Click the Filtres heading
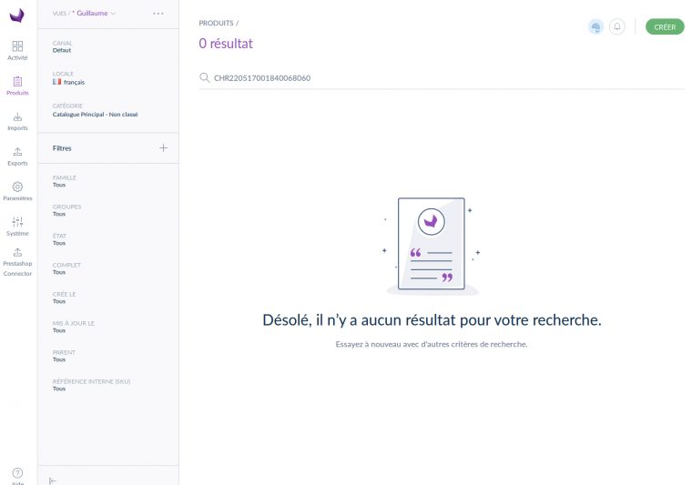 coord(62,148)
